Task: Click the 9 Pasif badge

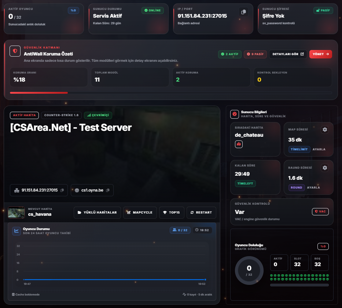Action: [x=255, y=54]
